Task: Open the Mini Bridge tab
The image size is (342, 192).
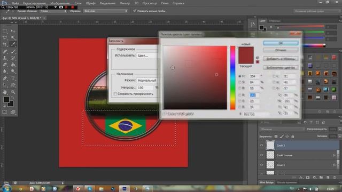Action: (267, 182)
